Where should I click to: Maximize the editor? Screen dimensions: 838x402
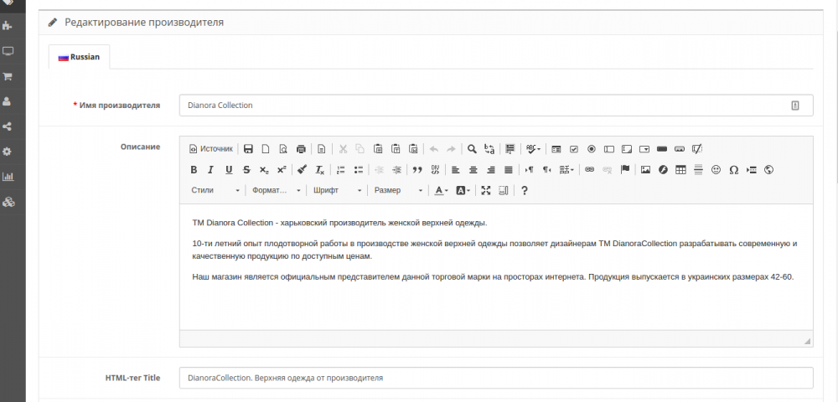pos(486,191)
